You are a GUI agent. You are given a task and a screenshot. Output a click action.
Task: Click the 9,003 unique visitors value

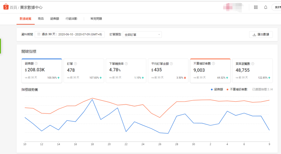(199, 70)
